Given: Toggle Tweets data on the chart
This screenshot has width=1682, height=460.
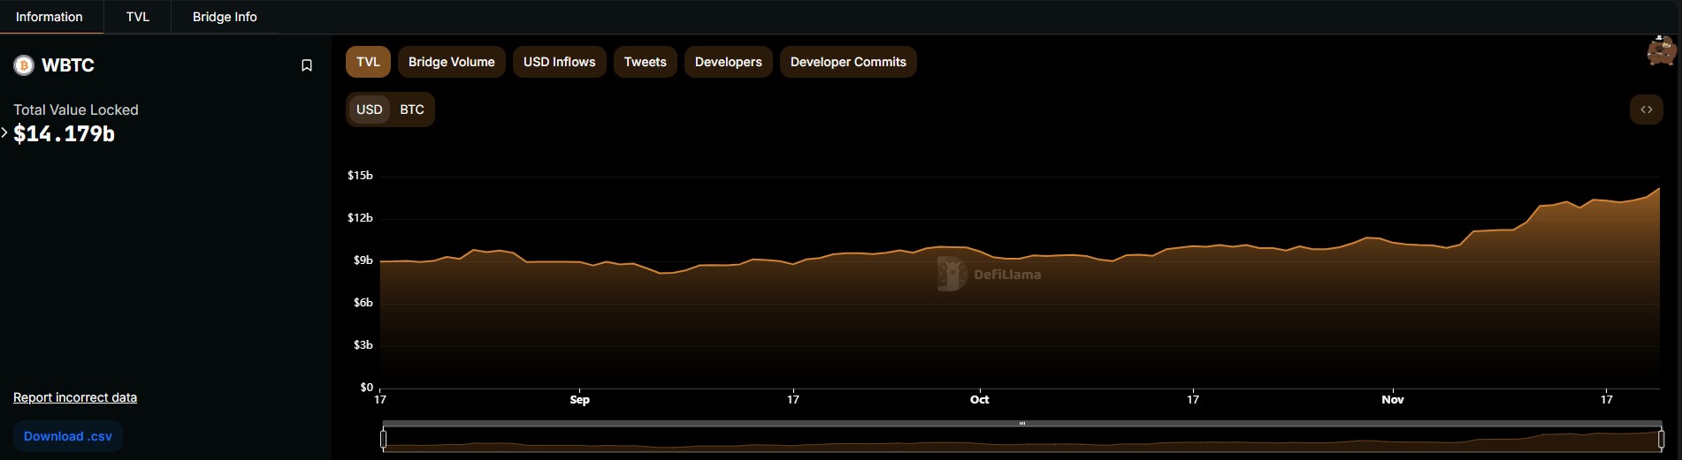Looking at the screenshot, I should 645,62.
